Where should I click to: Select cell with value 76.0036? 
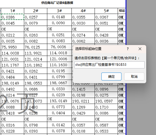[59, 47]
